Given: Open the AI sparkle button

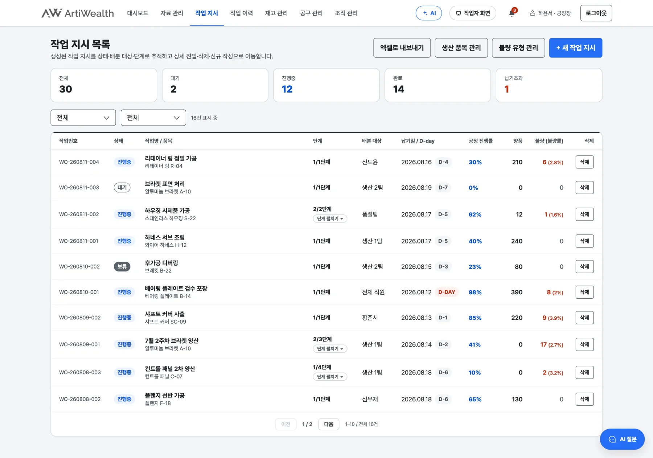Looking at the screenshot, I should coord(429,13).
